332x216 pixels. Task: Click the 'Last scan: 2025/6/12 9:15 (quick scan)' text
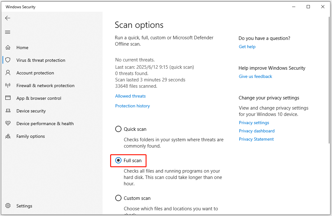[x=154, y=67]
